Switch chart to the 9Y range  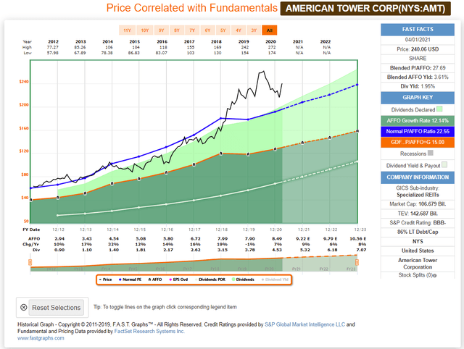point(161,30)
